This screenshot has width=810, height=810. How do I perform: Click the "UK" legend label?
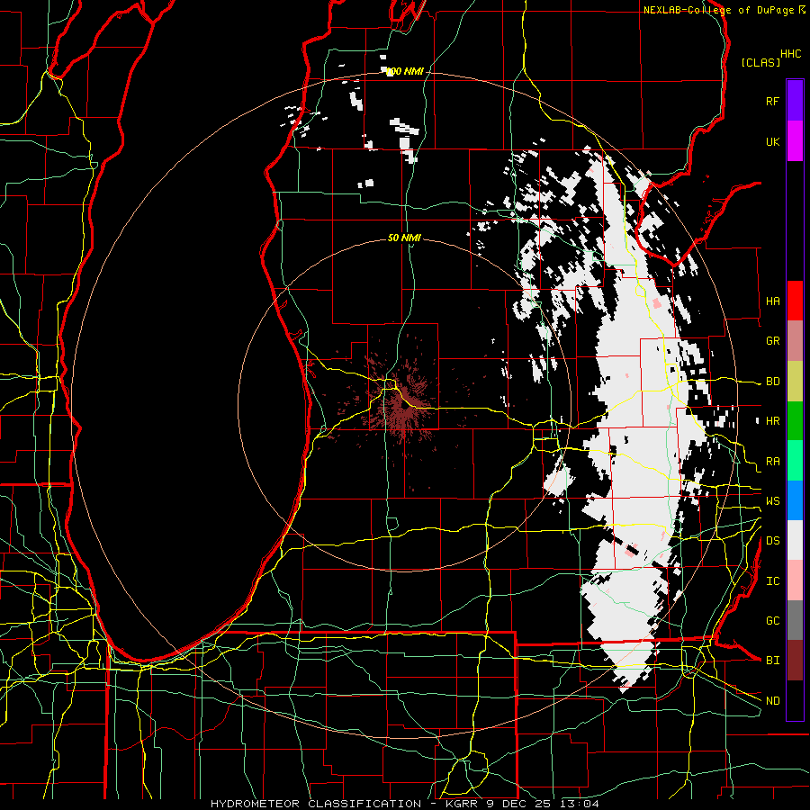772,141
